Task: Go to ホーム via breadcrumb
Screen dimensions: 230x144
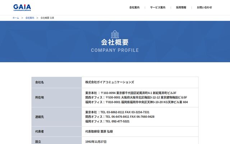Action: [x=16, y=18]
